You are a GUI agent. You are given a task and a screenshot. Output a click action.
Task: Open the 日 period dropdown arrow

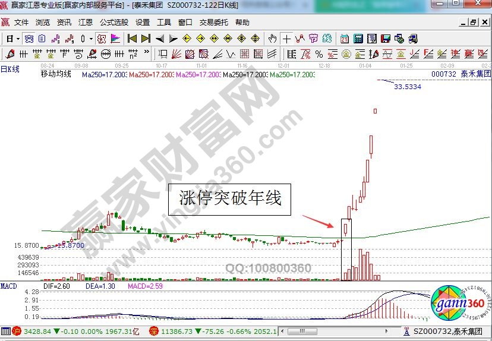pos(18,39)
